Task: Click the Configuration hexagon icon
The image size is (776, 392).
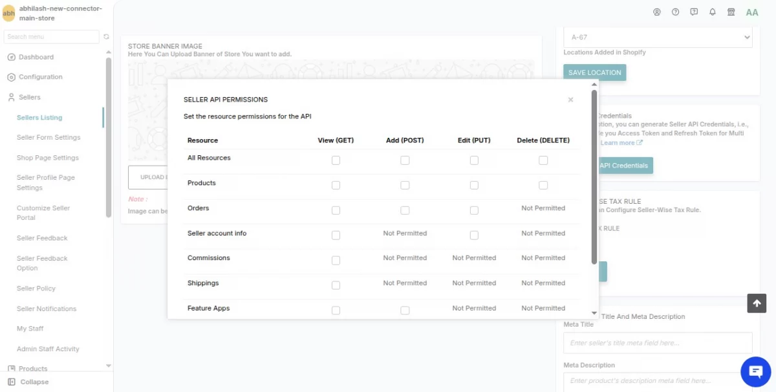Action: point(11,77)
